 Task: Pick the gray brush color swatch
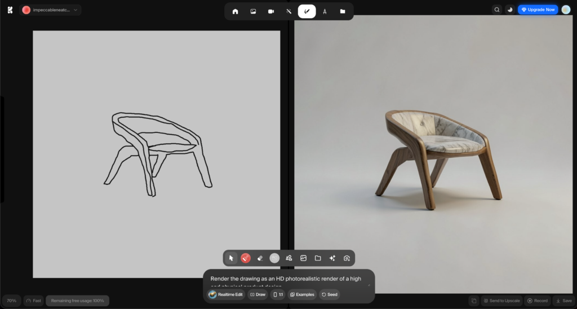(x=274, y=258)
